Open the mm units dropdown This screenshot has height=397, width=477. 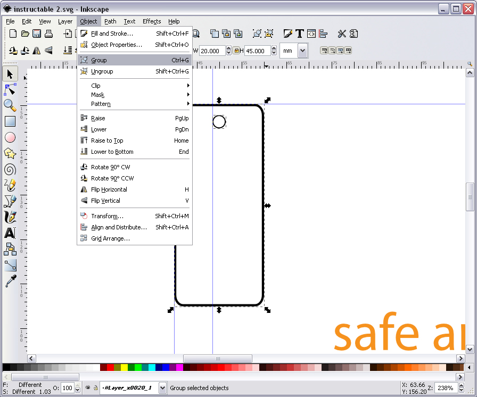[x=302, y=51]
